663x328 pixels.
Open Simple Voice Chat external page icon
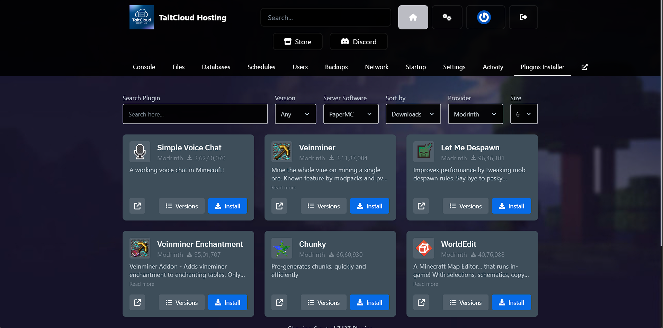[137, 206]
